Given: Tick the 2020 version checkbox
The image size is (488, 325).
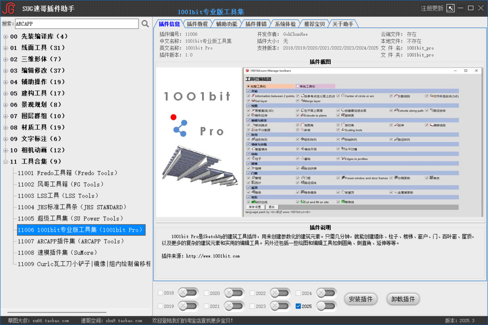Looking at the screenshot, I should 206,293.
